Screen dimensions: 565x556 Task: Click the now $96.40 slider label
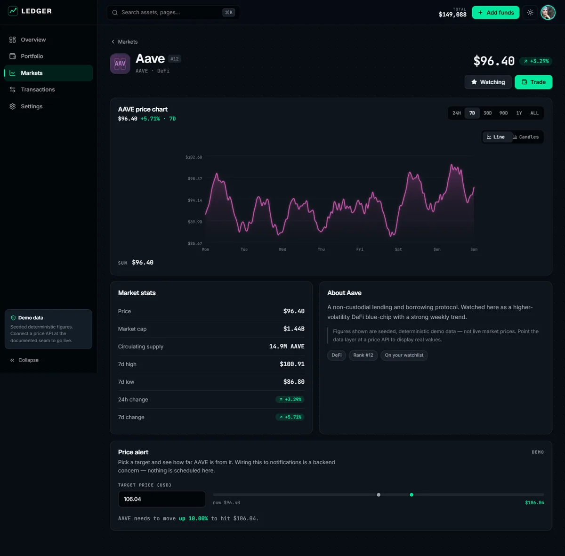tap(226, 503)
